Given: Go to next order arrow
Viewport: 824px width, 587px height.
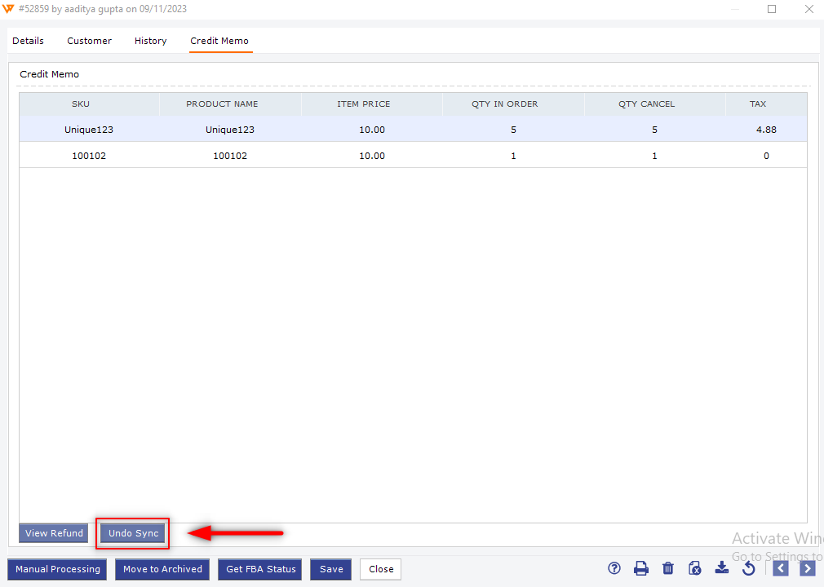Looking at the screenshot, I should (x=807, y=568).
